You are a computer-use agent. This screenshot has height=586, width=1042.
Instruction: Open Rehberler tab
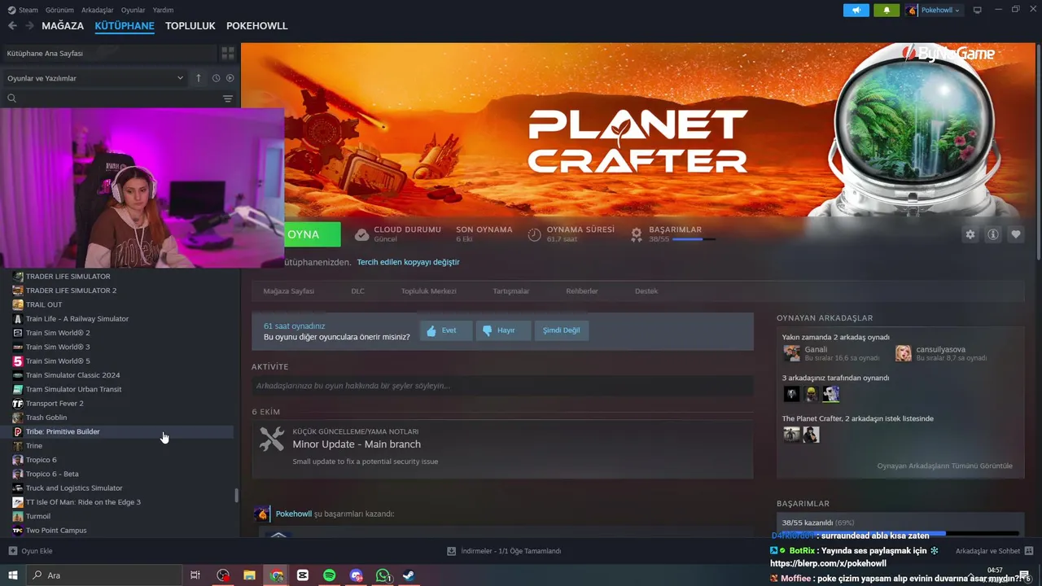click(x=582, y=291)
